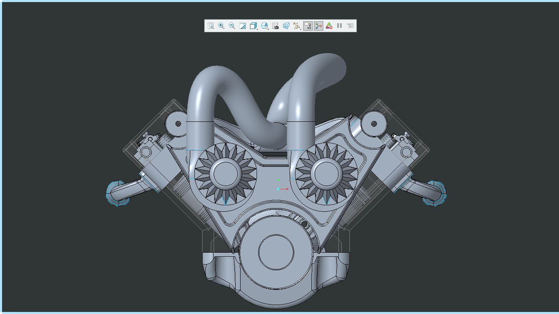Open the View Orientation cube icon
This screenshot has height=314, width=559.
click(x=253, y=25)
